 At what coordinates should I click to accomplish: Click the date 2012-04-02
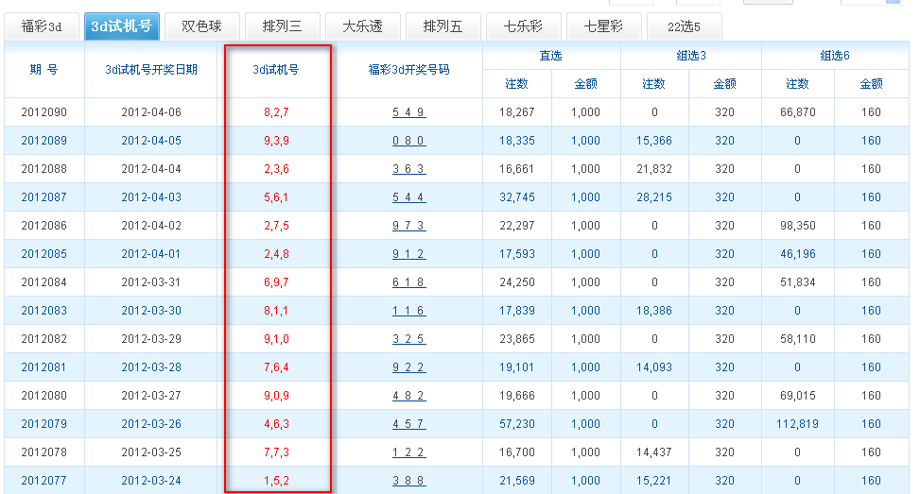pyautogui.click(x=151, y=226)
